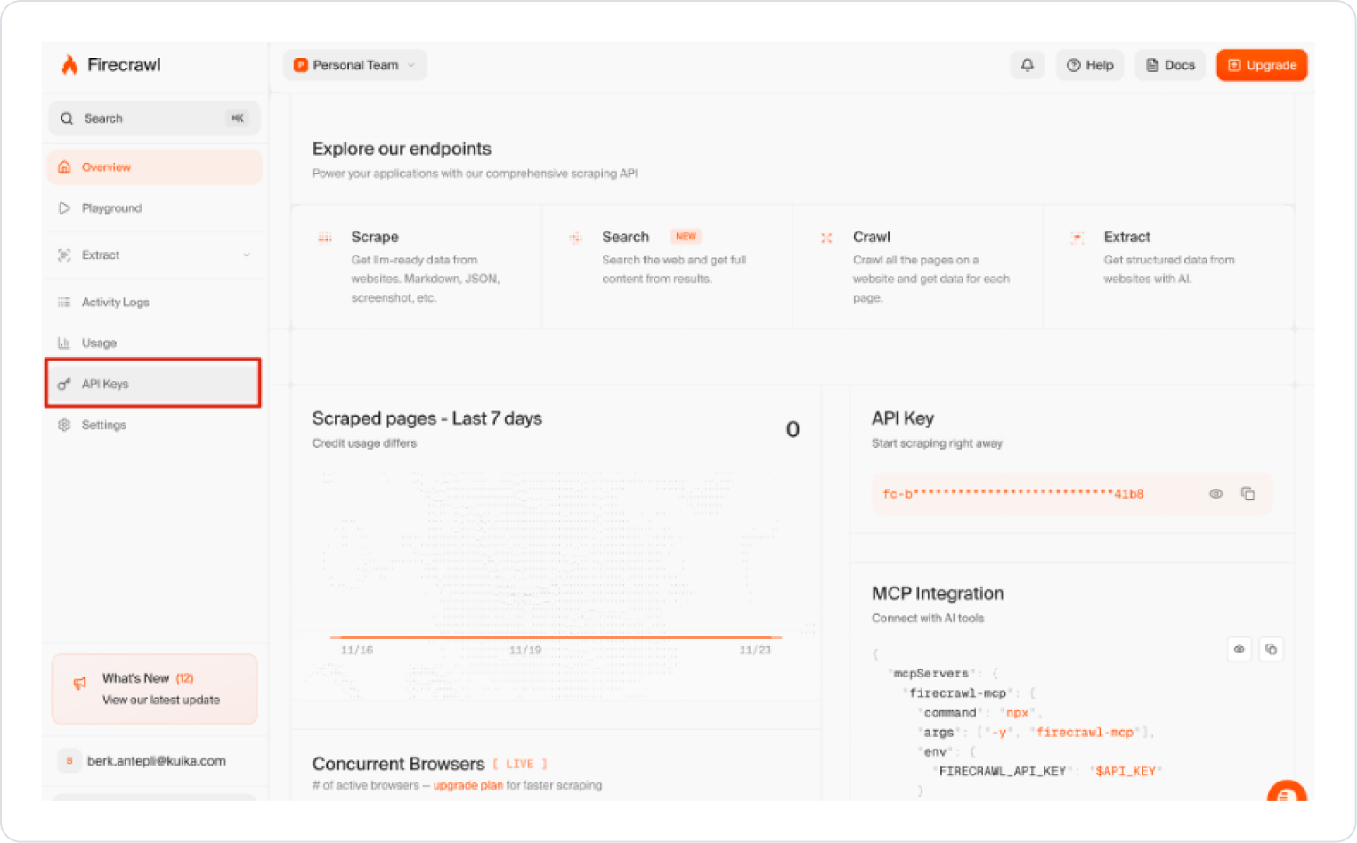
Task: Open the Personal Team dropdown
Action: click(x=354, y=65)
